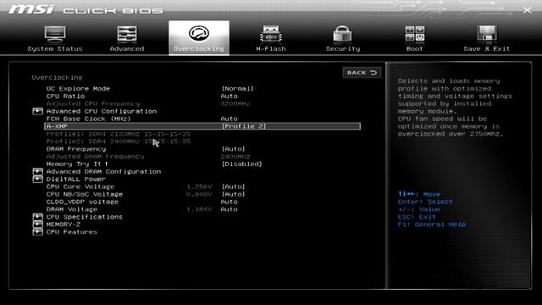This screenshot has height=305, width=542.
Task: Switch to Security tab label
Action: tap(342, 49)
